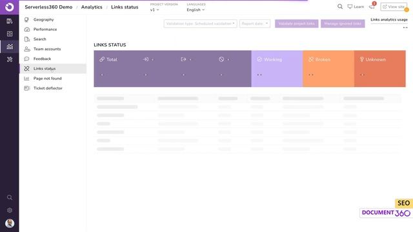Click the Analytics breadcrumb
This screenshot has height=232, width=413.
coord(92,7)
